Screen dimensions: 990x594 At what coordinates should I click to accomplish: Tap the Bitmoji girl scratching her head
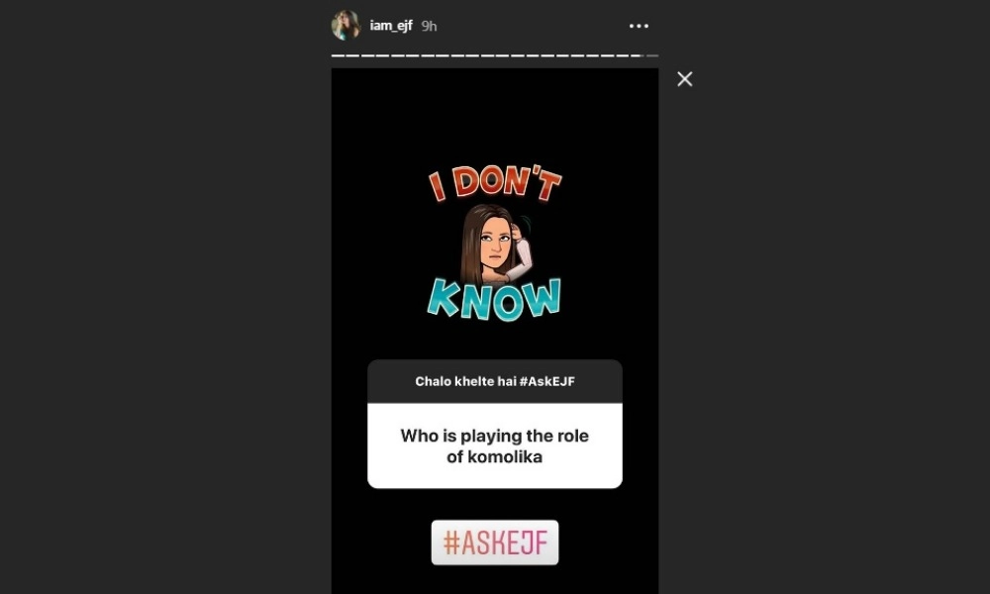click(496, 246)
